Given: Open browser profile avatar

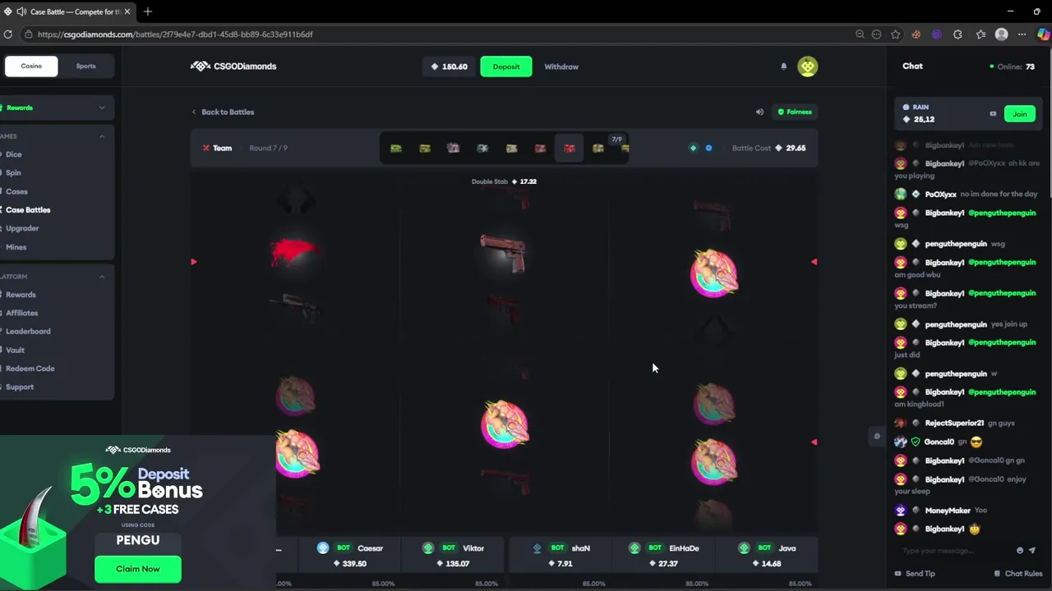Looking at the screenshot, I should [1001, 34].
